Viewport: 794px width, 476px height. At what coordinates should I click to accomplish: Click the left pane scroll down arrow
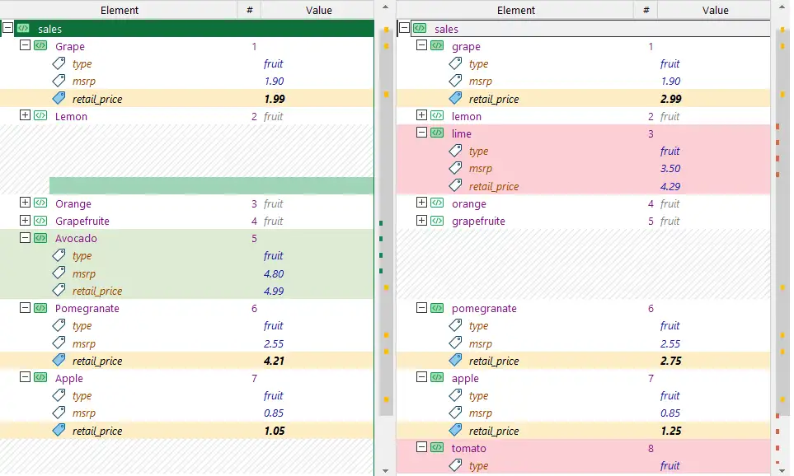[x=385, y=470]
